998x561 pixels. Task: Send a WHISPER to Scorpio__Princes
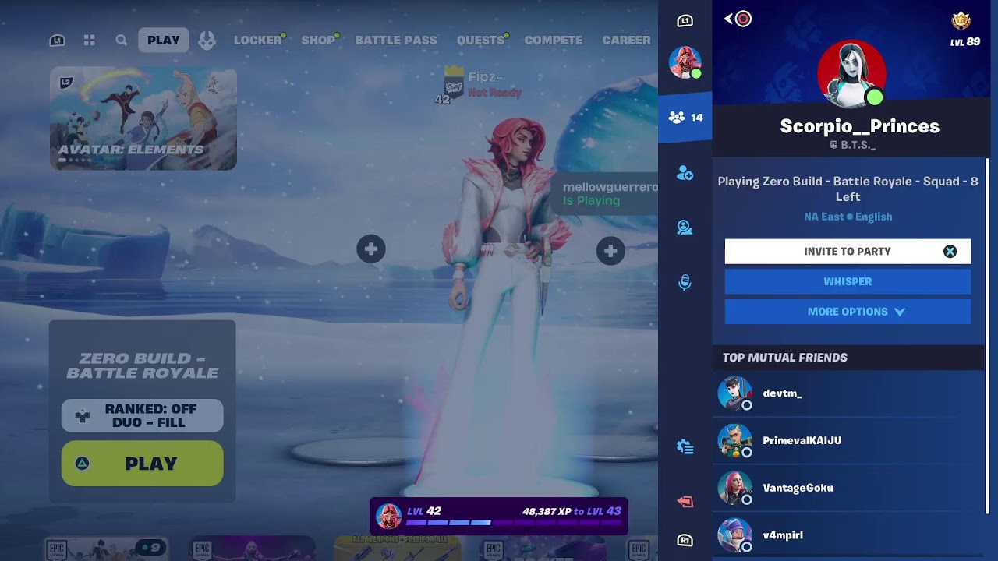pos(848,281)
